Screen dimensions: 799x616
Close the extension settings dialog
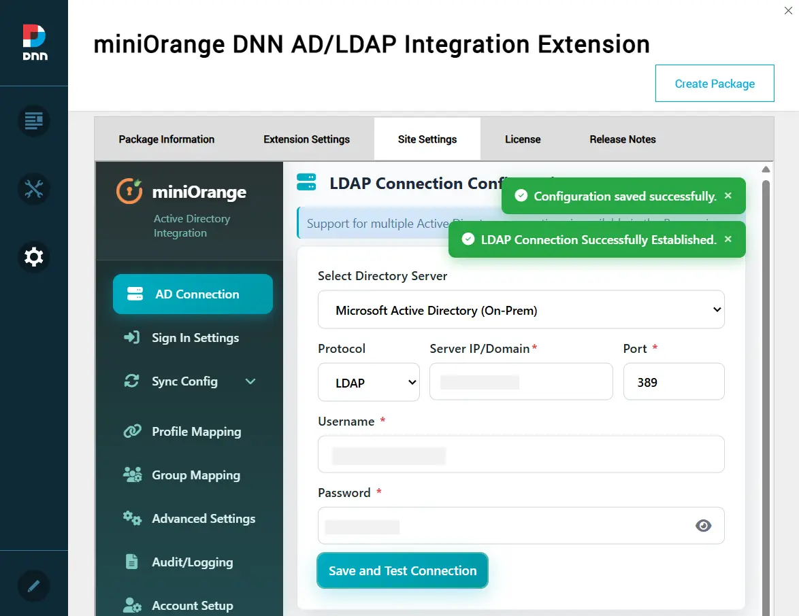point(788,11)
